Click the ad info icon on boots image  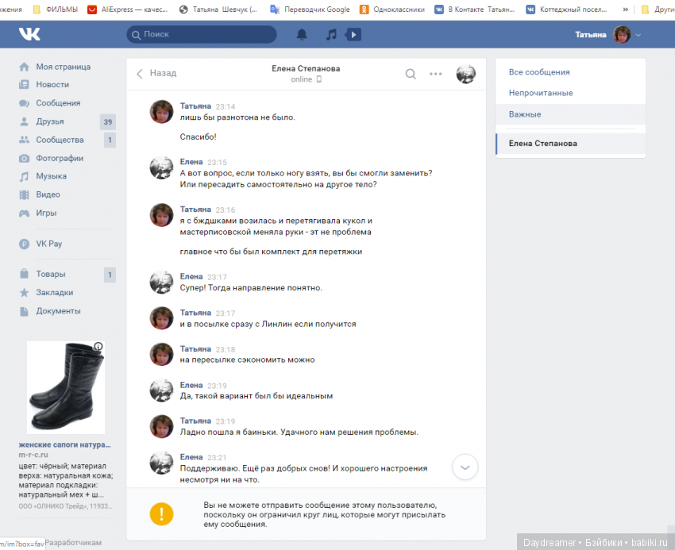tap(98, 347)
